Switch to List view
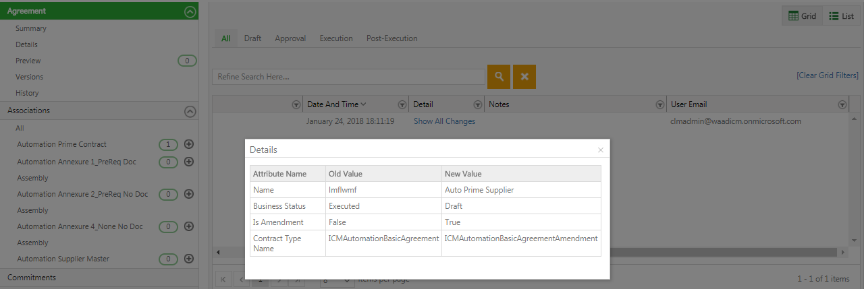Viewport: 864px width, 289px height. pos(842,15)
